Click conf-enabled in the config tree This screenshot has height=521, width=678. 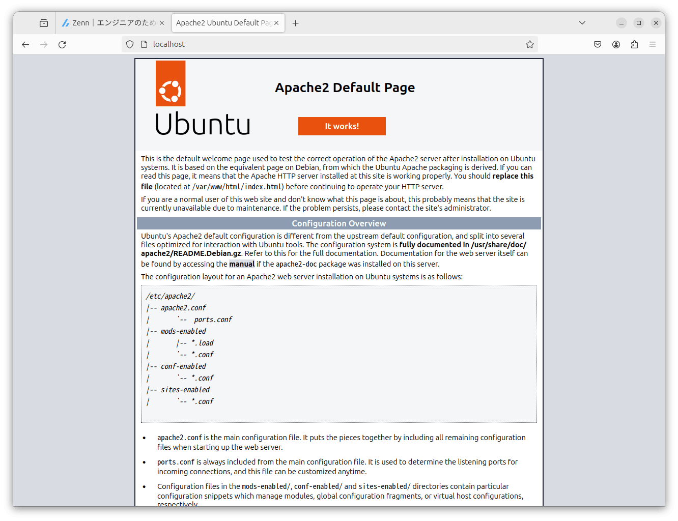[183, 366]
